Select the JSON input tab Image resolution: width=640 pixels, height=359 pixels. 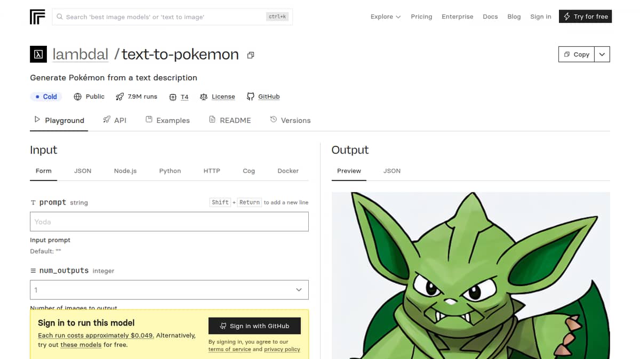83,171
